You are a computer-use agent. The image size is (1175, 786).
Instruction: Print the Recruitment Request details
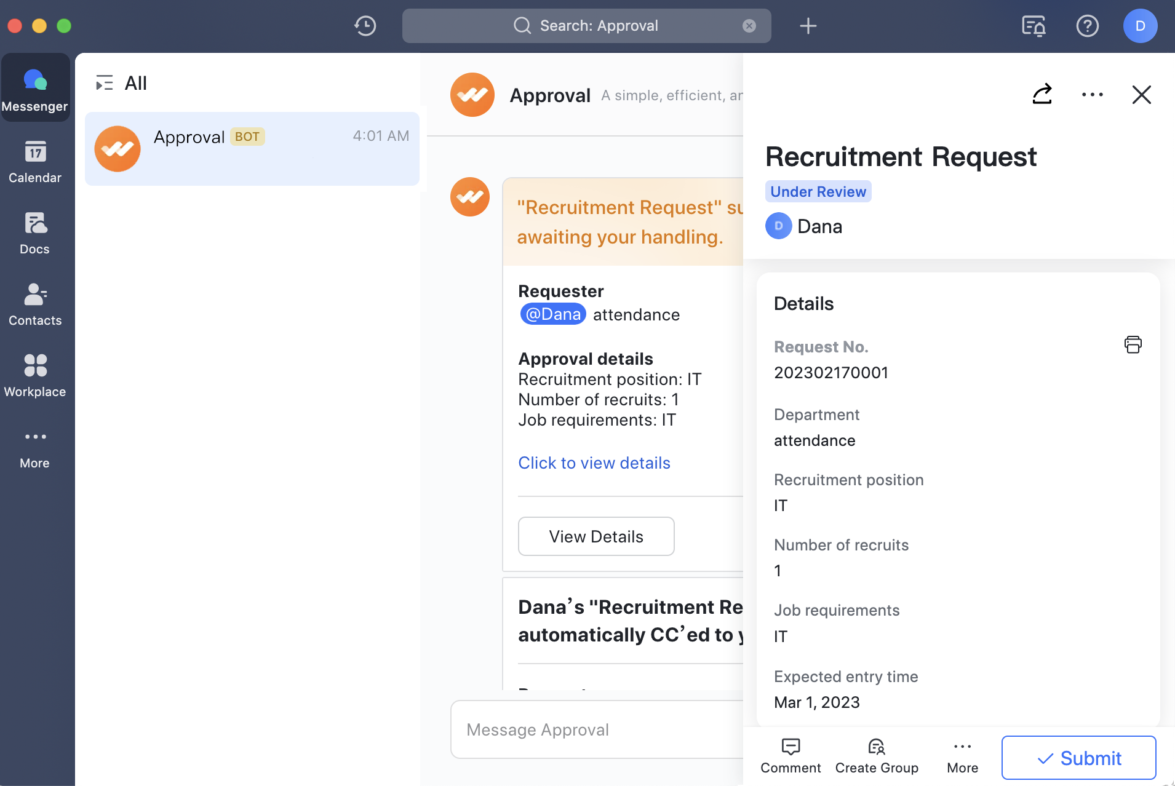tap(1133, 344)
